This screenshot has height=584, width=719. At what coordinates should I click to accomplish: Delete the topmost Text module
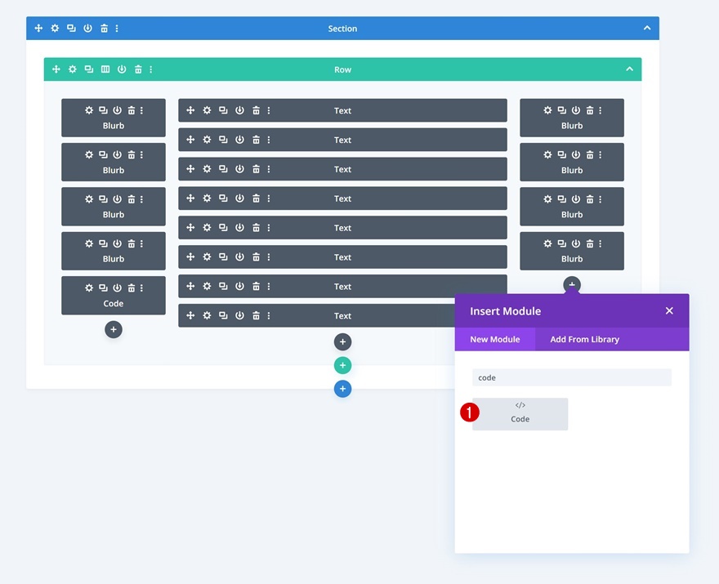pos(257,110)
